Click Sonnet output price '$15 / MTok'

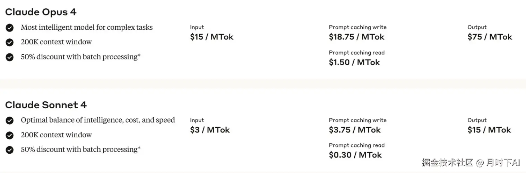tap(489, 130)
